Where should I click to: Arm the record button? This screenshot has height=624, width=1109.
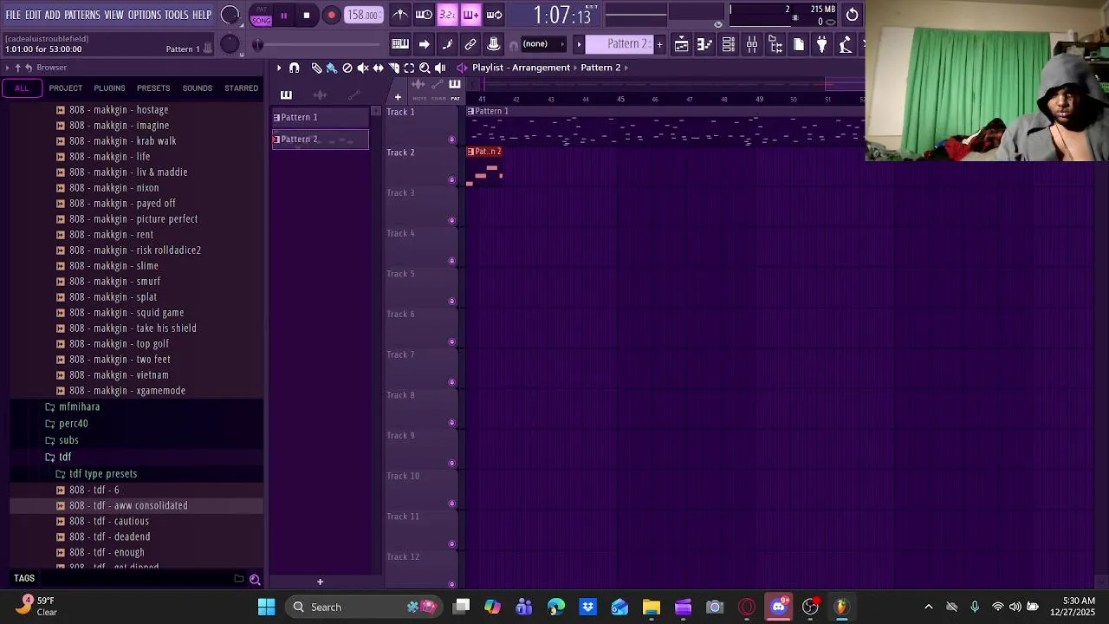tap(331, 15)
